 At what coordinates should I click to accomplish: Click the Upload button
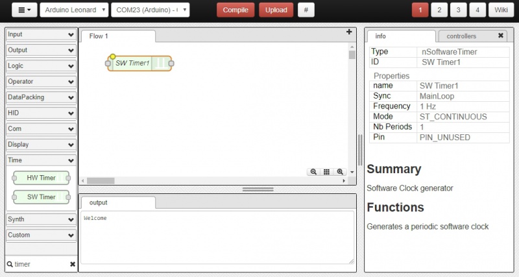276,10
